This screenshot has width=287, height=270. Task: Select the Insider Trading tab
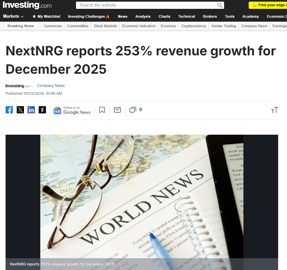[224, 26]
